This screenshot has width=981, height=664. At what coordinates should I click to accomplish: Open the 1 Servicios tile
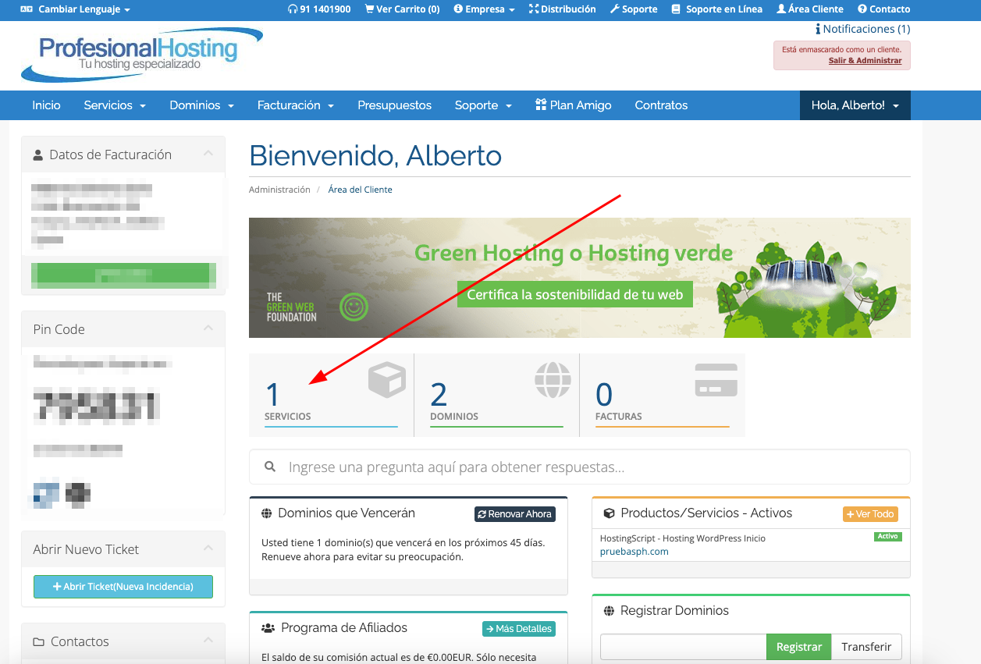click(x=331, y=395)
